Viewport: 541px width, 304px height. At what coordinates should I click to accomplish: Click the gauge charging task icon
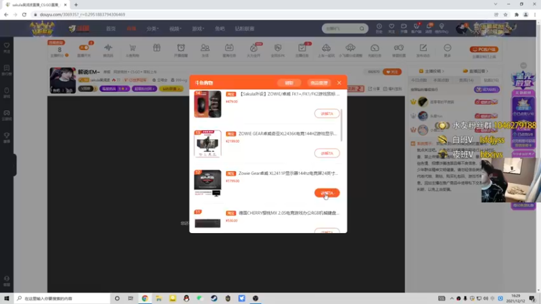[375, 48]
